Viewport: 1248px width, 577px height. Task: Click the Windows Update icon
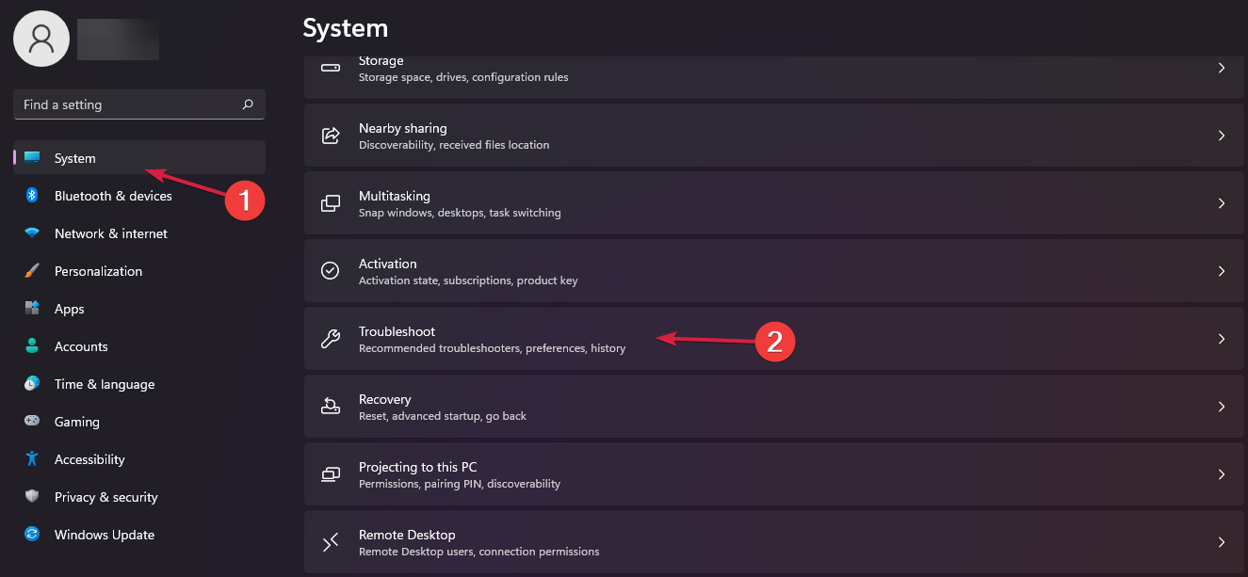coord(32,534)
